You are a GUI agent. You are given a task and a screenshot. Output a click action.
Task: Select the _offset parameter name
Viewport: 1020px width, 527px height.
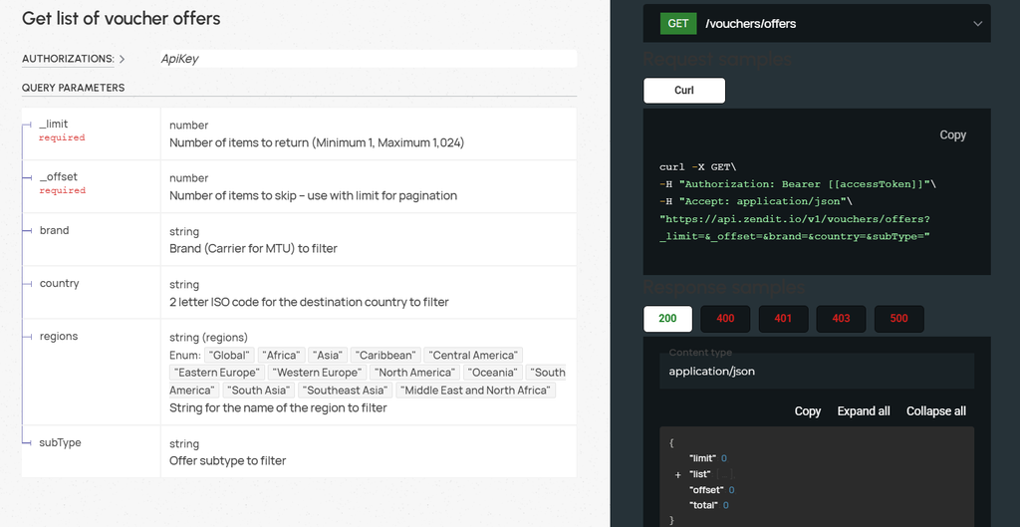pos(59,177)
